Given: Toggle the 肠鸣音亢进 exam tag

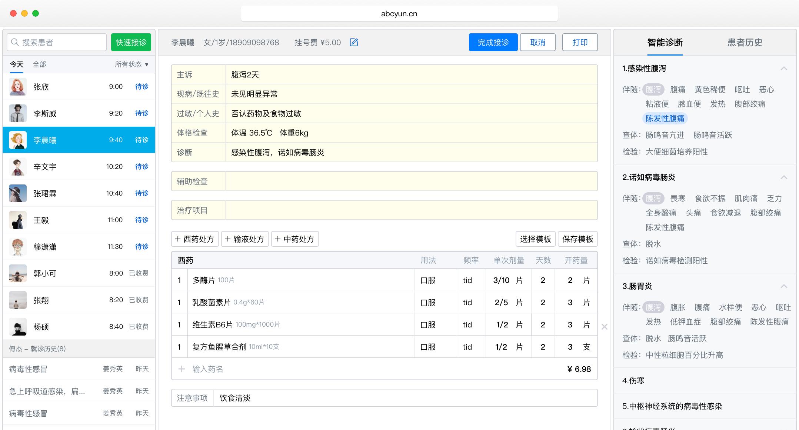Looking at the screenshot, I should click(665, 135).
